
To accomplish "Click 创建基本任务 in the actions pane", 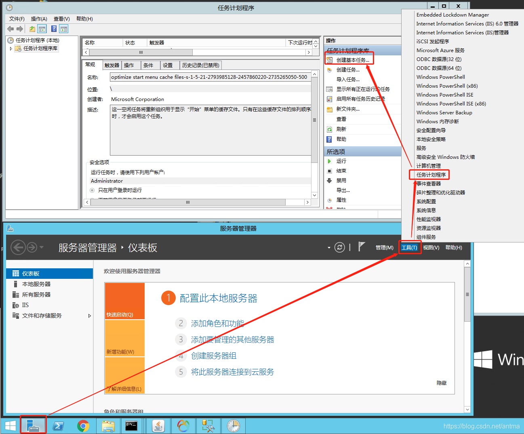I will [352, 60].
